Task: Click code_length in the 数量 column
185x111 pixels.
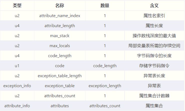Action: [x=105, y=66]
